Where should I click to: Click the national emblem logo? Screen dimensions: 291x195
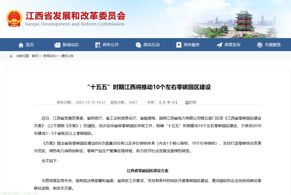click(x=15, y=18)
